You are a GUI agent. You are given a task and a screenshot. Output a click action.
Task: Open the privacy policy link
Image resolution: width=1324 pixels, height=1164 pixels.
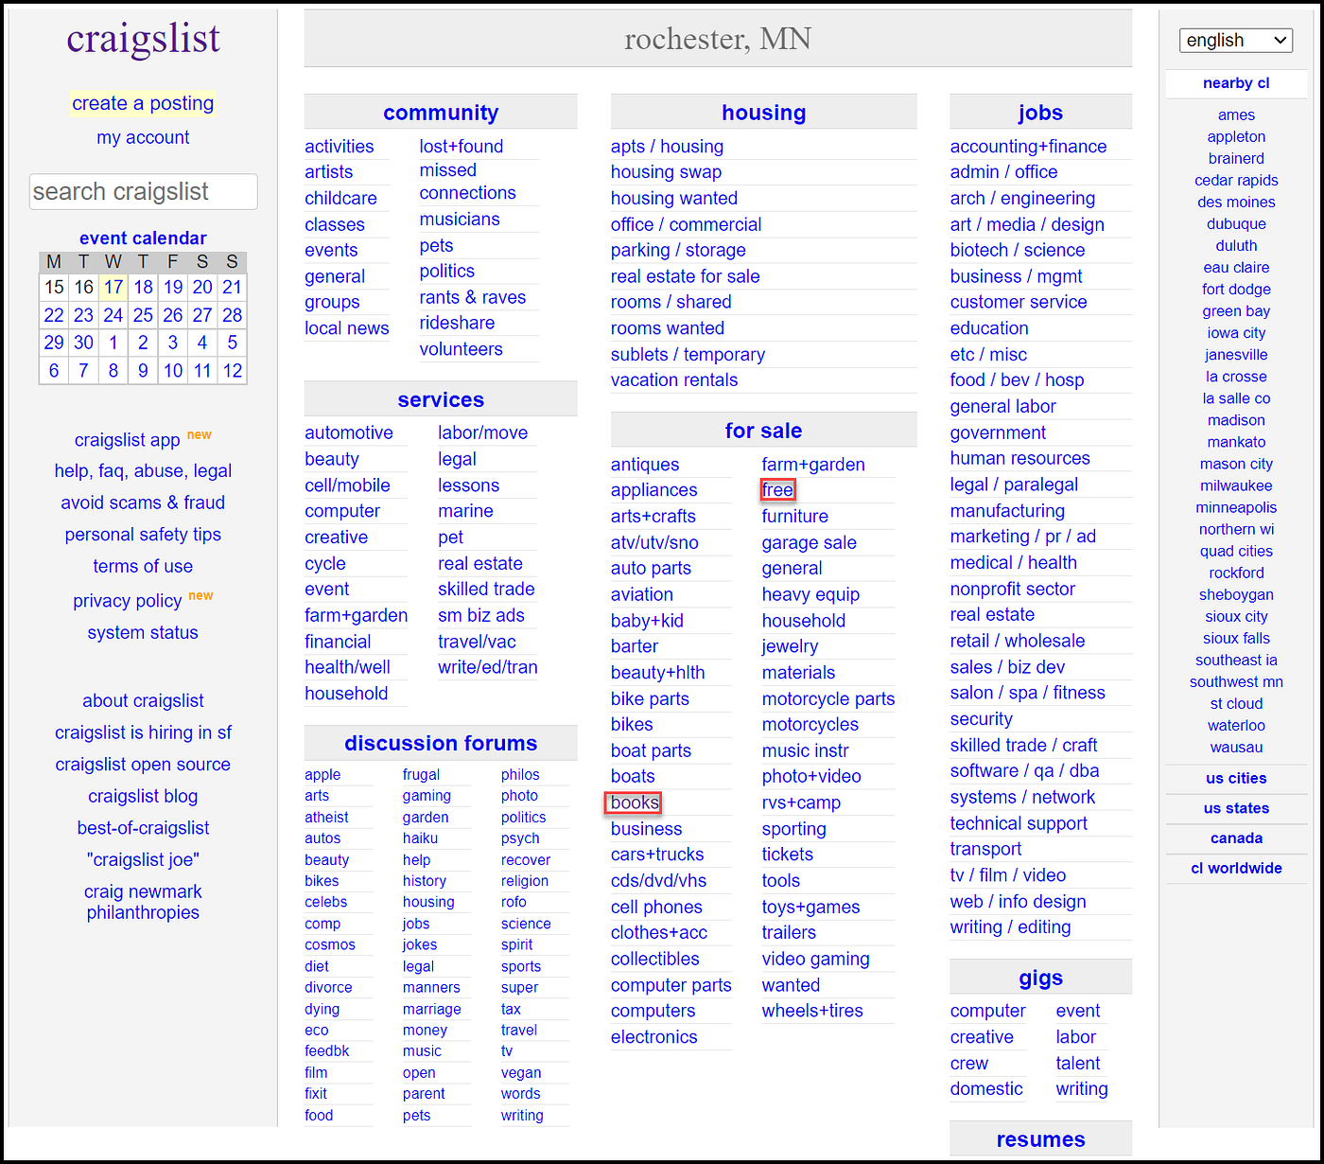coord(128,601)
